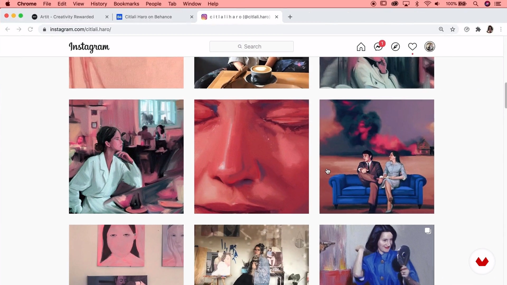Image resolution: width=507 pixels, height=285 pixels.
Task: Open a new browser tab
Action: [x=290, y=17]
